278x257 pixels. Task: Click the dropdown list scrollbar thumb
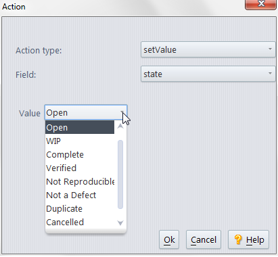pyautogui.click(x=120, y=174)
